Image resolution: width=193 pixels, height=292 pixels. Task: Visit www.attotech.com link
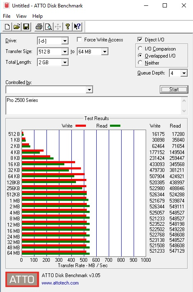tap(60, 283)
